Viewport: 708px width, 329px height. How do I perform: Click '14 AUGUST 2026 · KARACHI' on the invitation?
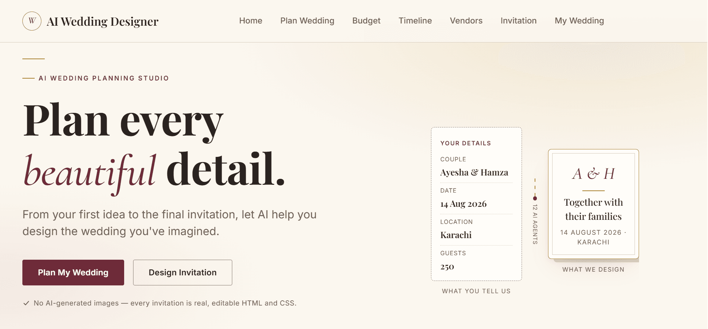click(594, 237)
